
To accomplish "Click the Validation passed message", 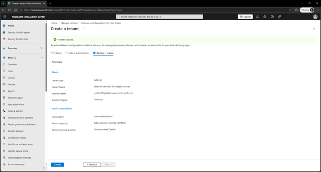I will 66,40.
